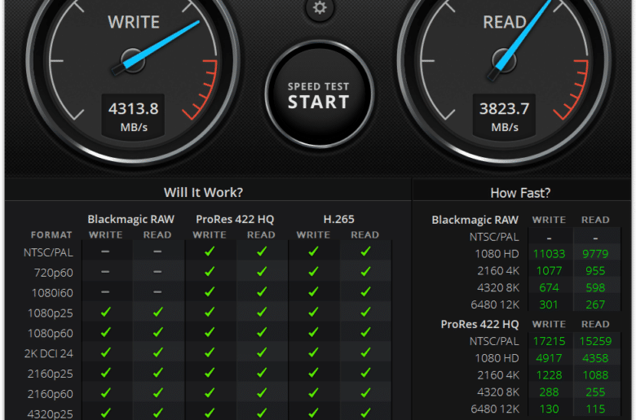This screenshot has height=420, width=636.
Task: Select ProRes 2160 4K read value 1088
Action: [595, 375]
